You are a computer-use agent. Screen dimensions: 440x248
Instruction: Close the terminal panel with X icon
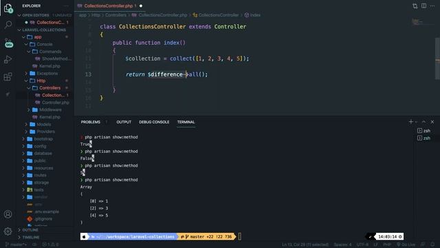point(432,122)
